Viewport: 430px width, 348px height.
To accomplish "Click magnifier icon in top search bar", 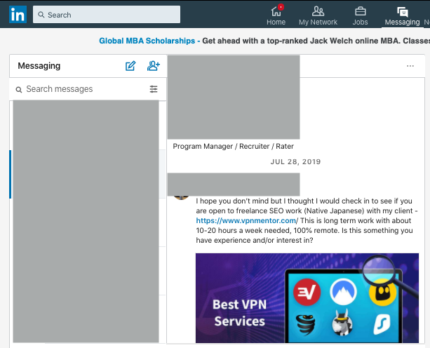I will pos(41,15).
